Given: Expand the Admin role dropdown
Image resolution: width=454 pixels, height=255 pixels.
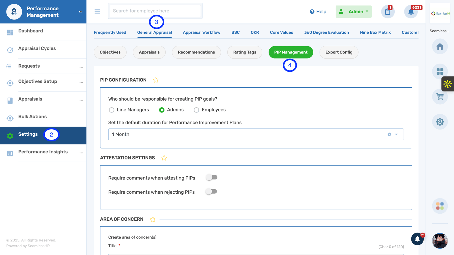Looking at the screenshot, I should [x=353, y=12].
